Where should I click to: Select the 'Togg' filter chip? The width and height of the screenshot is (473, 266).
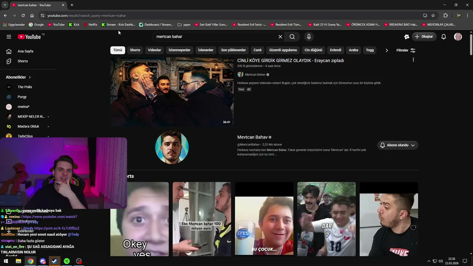click(x=370, y=50)
